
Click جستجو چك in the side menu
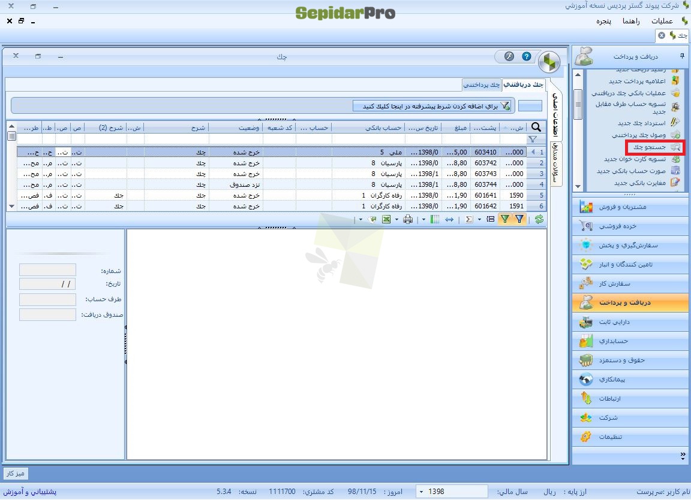point(654,147)
